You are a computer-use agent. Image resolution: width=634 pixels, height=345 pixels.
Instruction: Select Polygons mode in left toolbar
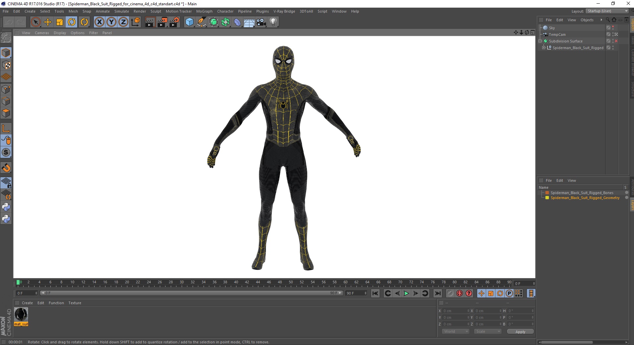click(x=6, y=113)
